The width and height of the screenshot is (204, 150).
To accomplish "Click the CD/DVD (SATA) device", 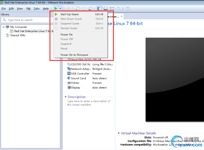I will pos(81,64).
